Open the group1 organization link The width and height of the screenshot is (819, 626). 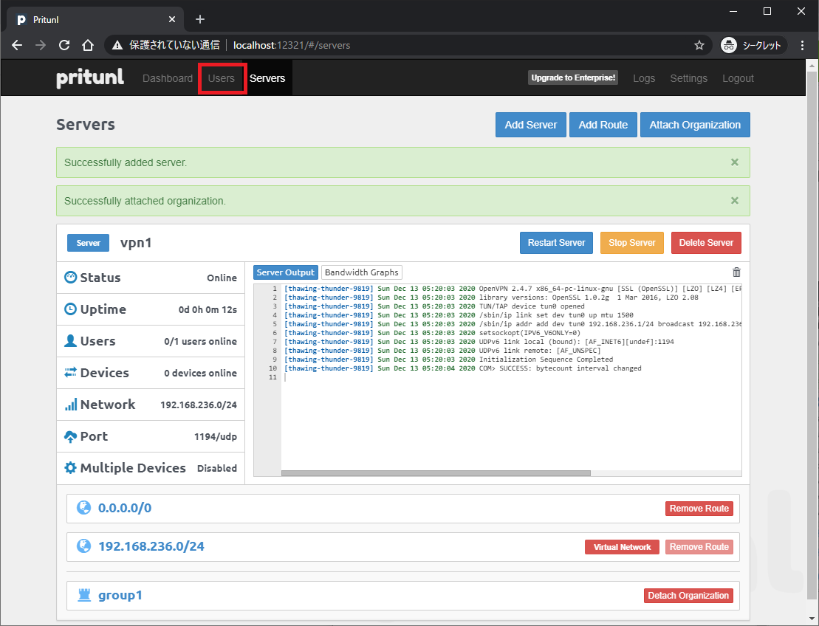click(x=120, y=595)
